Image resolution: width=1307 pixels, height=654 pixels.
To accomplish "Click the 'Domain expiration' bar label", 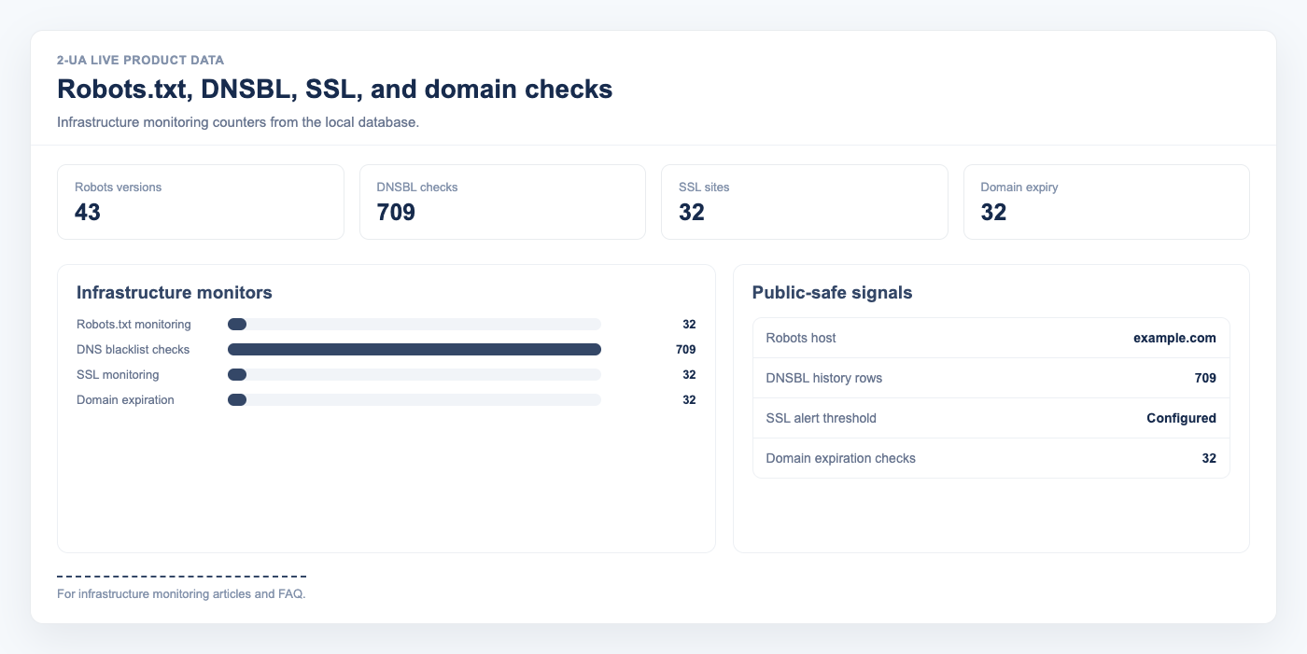I will point(125,400).
